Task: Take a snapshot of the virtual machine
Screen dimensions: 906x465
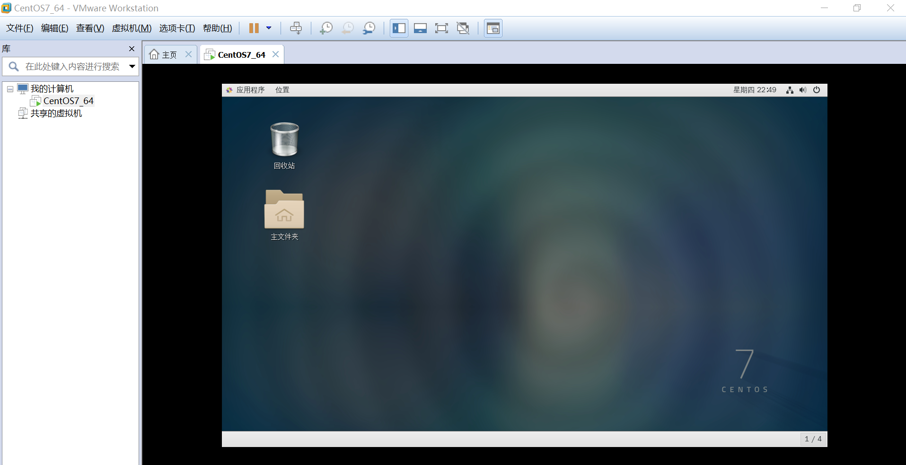Action: [x=326, y=28]
